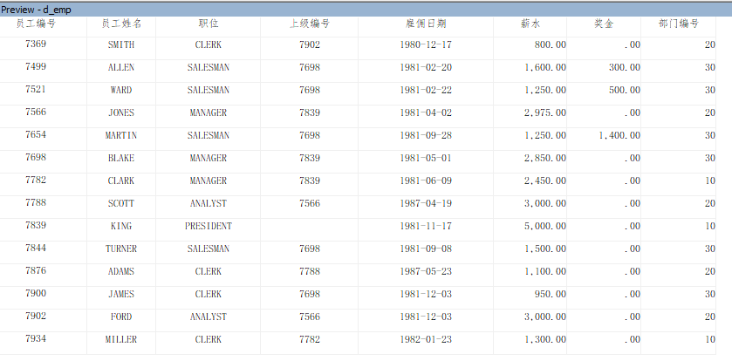
Task: Select the ALLEN name cell
Action: click(121, 68)
